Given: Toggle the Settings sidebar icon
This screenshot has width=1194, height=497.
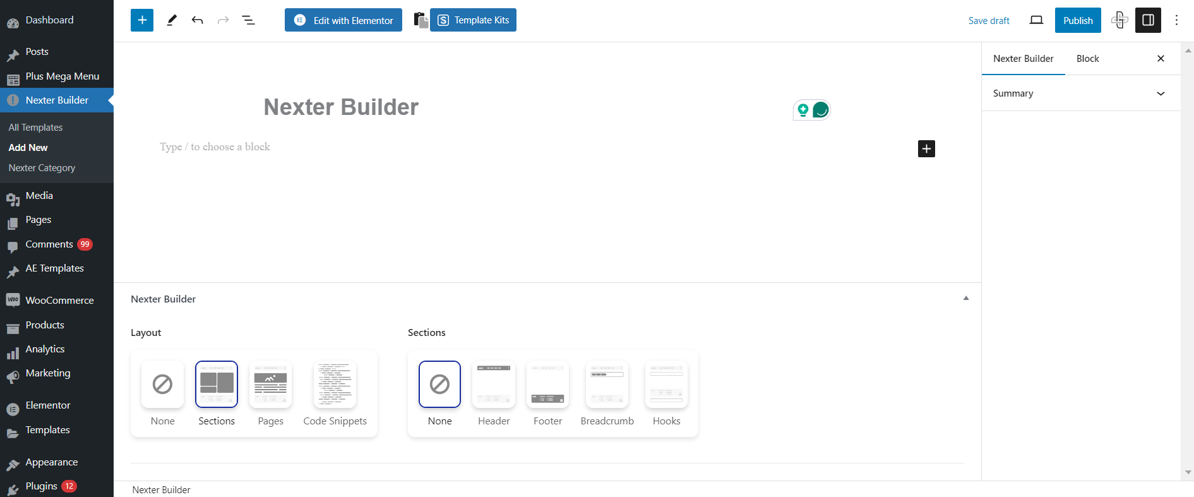Looking at the screenshot, I should [1148, 20].
